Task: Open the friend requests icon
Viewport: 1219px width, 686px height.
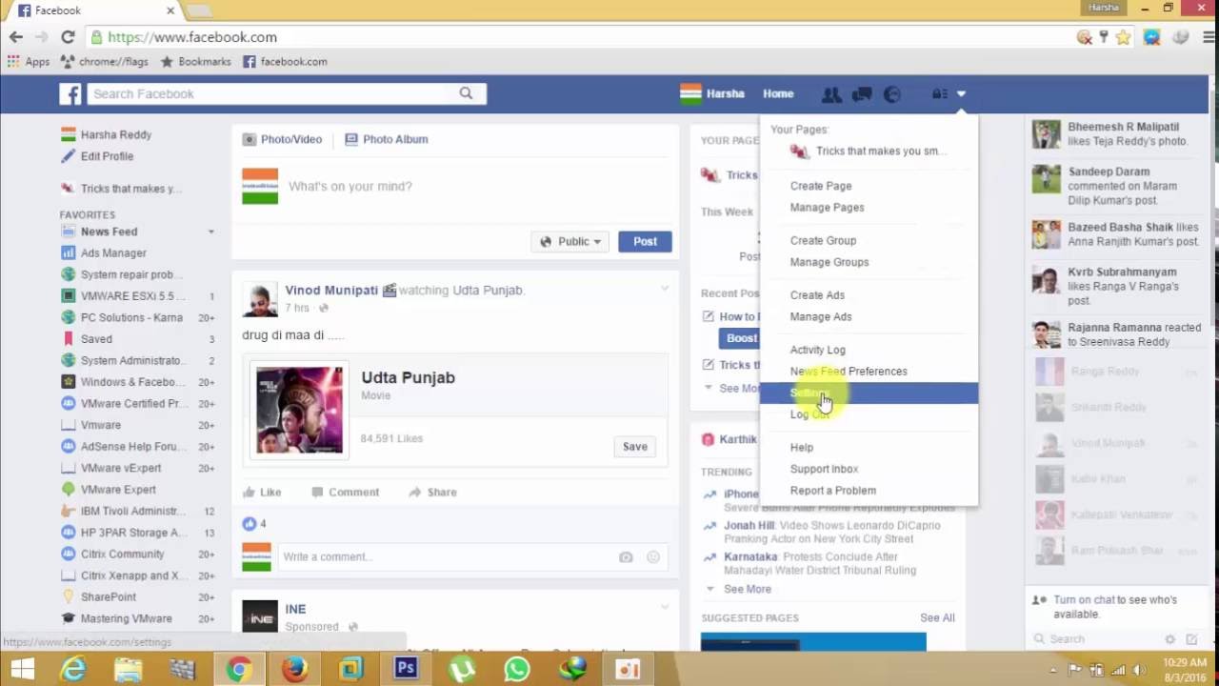Action: pyautogui.click(x=831, y=93)
